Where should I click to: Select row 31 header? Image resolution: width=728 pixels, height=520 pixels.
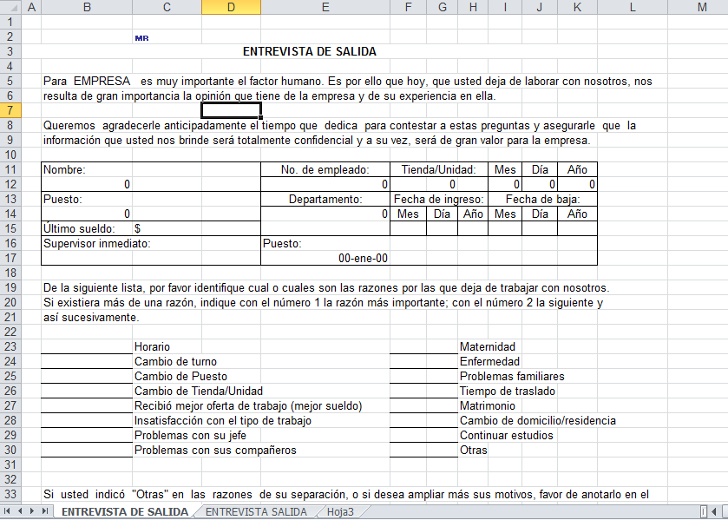pyautogui.click(x=10, y=464)
